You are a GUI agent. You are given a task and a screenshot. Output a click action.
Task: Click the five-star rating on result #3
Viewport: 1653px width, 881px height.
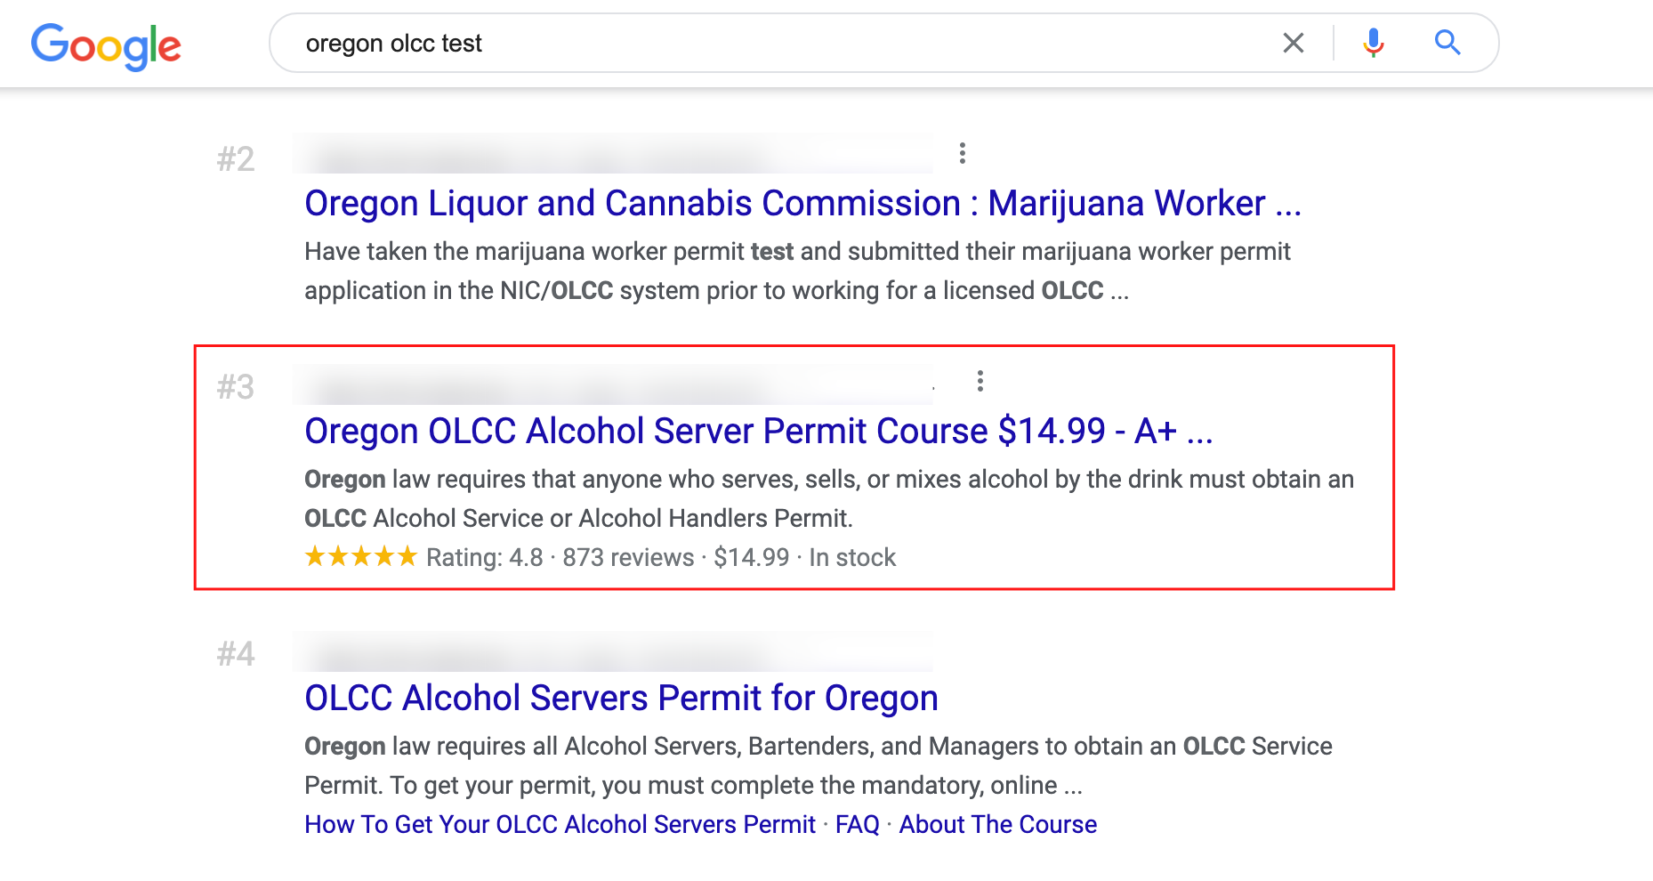tap(359, 556)
